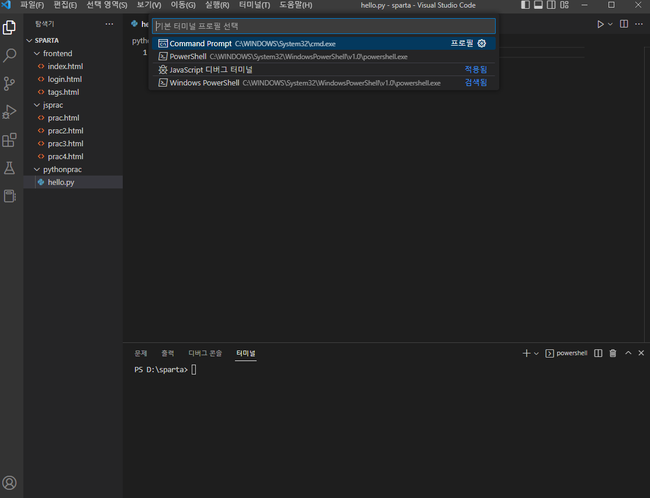Click the notebook icon below Testing icon
Screen dimensions: 650x498
9,196
